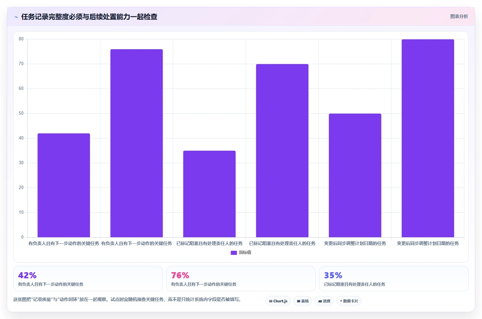Click the y-axis label 10
The image size is (482, 319).
[21, 212]
